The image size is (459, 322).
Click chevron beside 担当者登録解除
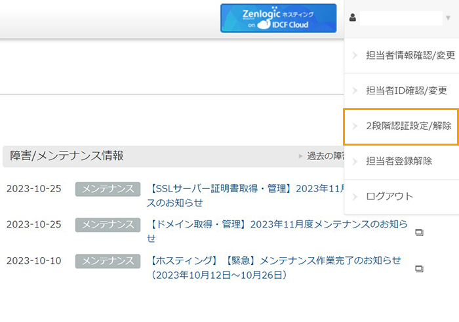[354, 161]
